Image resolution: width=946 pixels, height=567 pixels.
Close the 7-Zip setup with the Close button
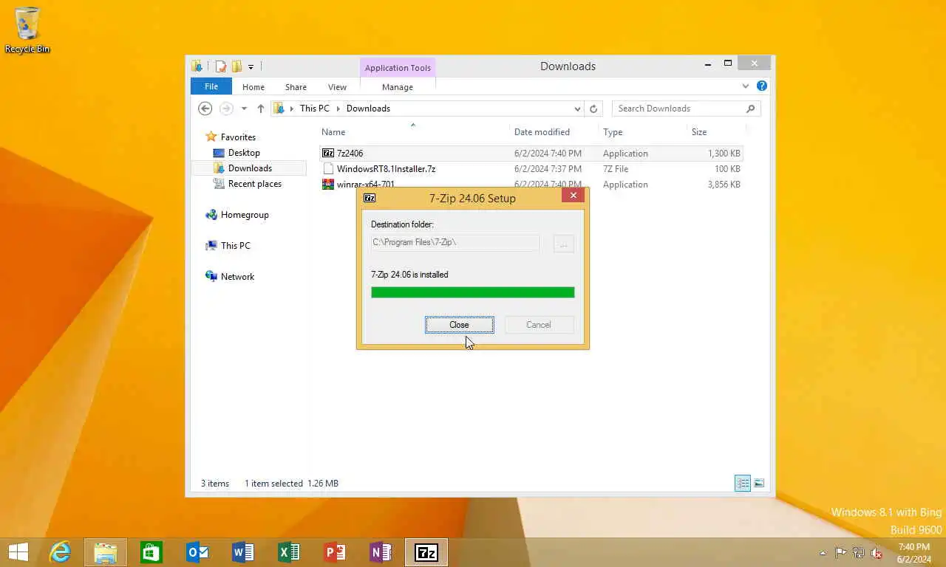point(459,325)
